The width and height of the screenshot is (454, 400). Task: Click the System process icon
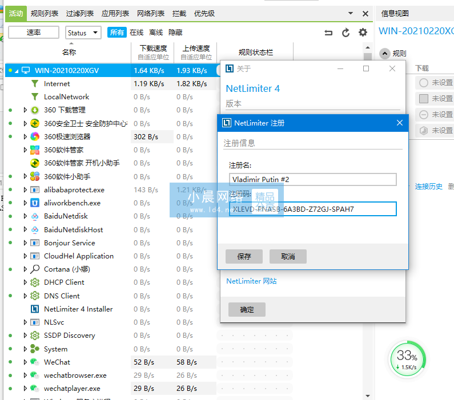pyautogui.click(x=35, y=349)
